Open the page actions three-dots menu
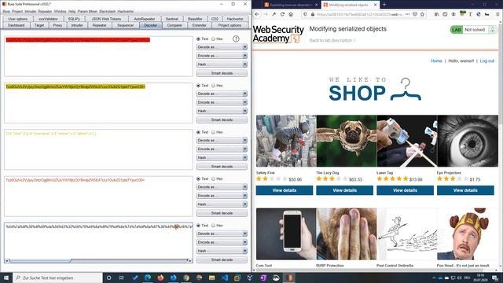503x283 pixels. tap(407, 14)
